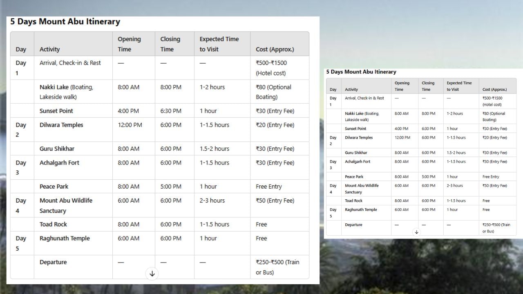523x294 pixels.
Task: Click 'Day 1' cell in the large table
Action: tap(21, 68)
